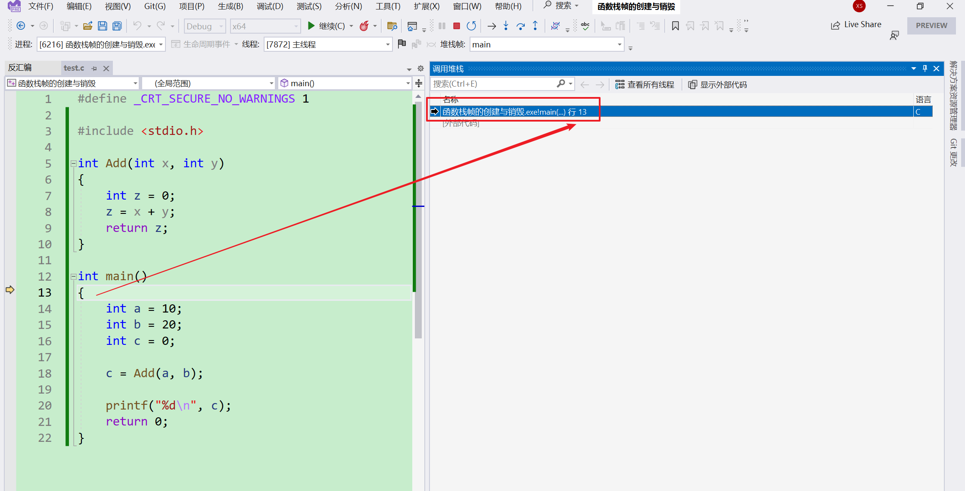Open the 文件(F) menu

tap(40, 6)
